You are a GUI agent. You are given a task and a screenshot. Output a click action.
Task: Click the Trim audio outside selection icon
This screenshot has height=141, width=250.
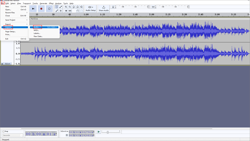coord(66,11)
